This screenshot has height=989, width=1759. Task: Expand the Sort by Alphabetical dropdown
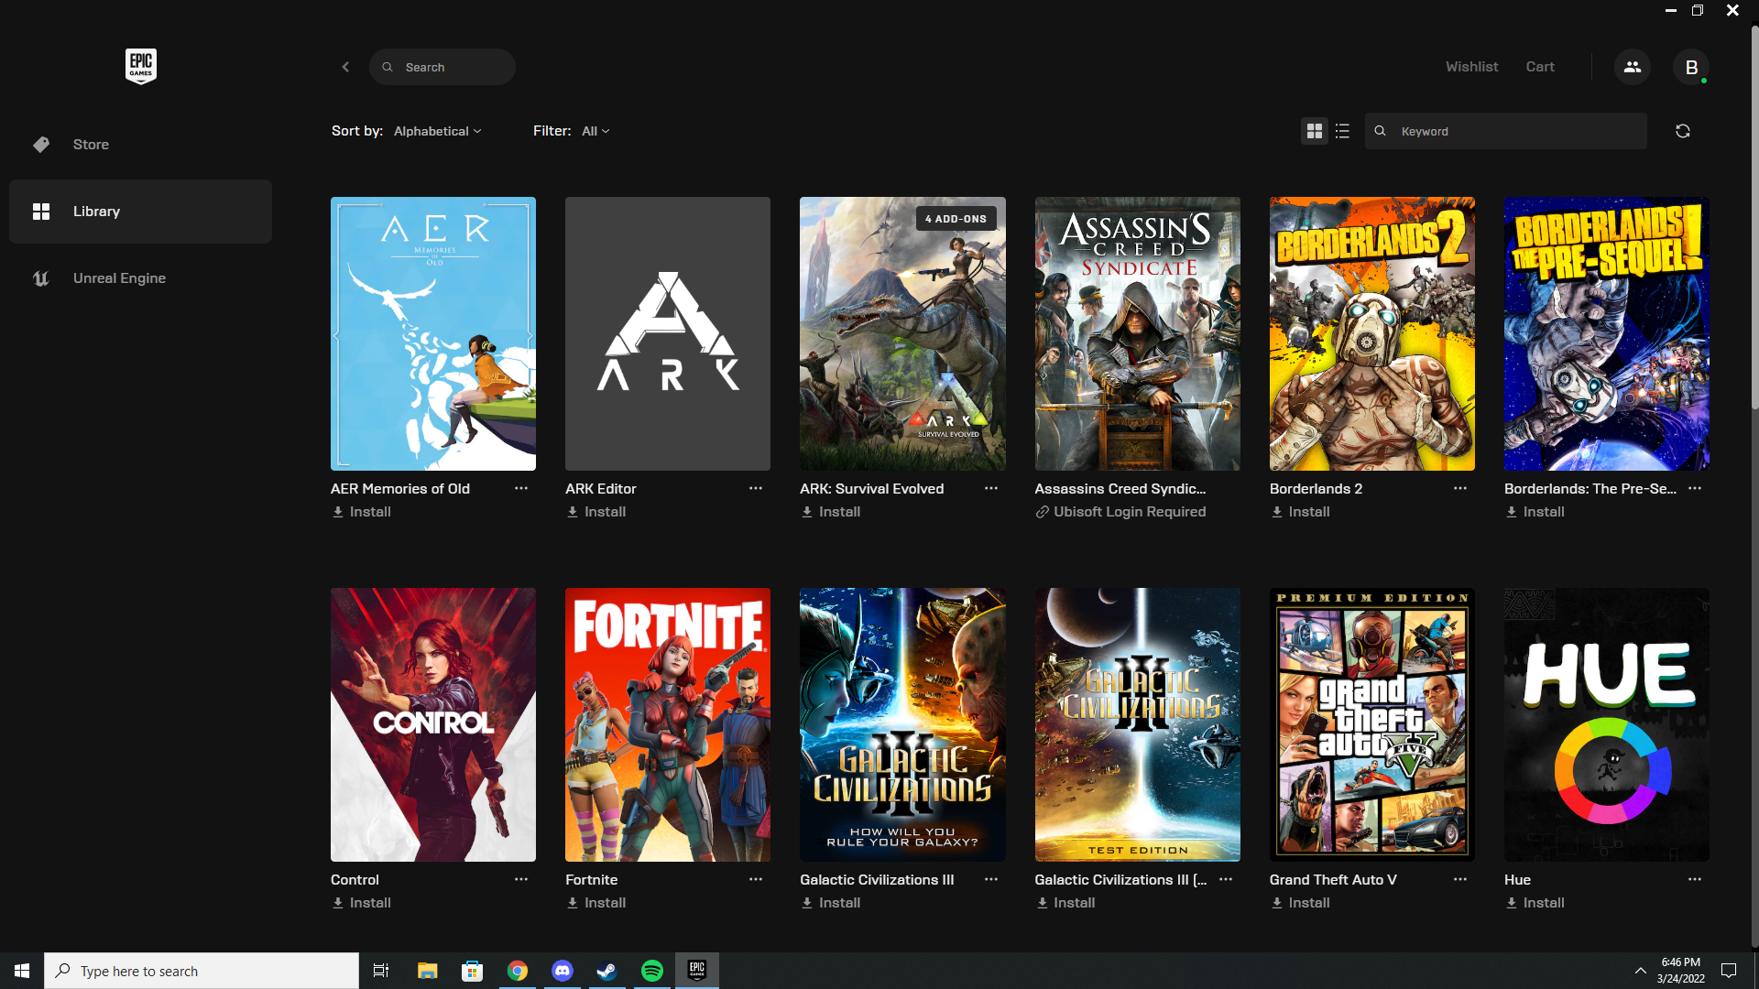437,130
